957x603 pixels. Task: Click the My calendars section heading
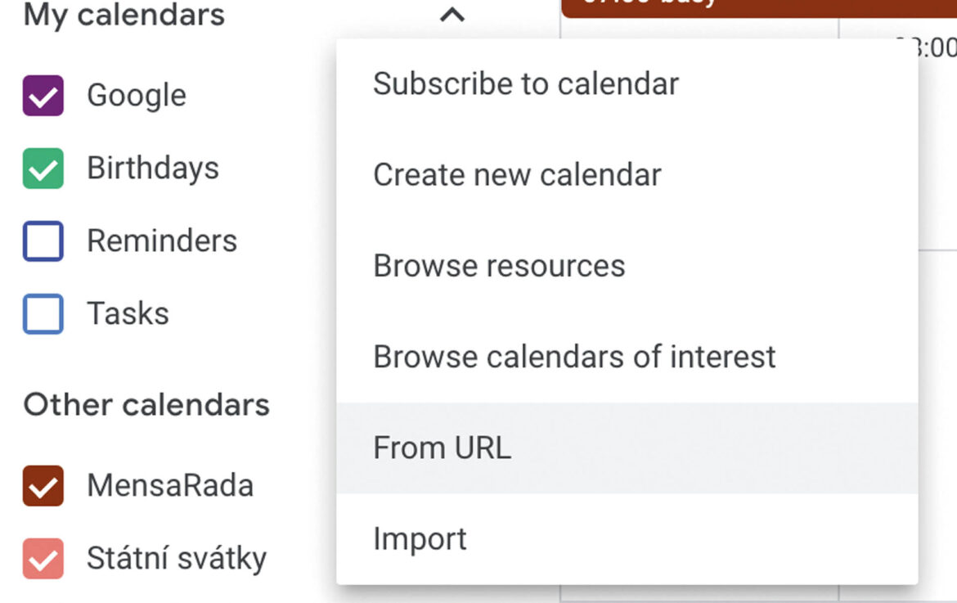click(x=124, y=15)
